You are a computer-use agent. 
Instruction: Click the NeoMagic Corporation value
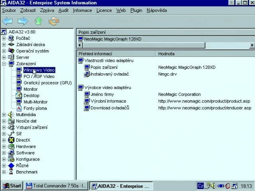(179, 94)
